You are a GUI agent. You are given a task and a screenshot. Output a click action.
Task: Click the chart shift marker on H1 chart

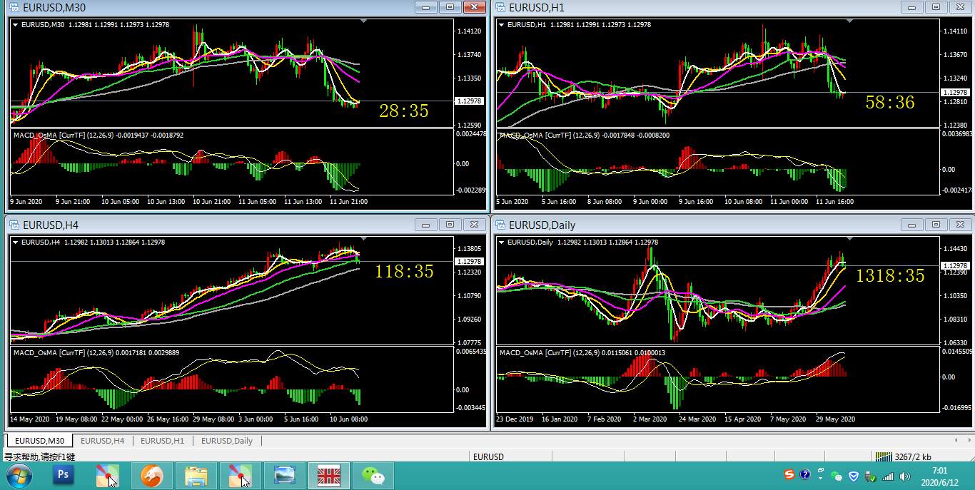849,21
